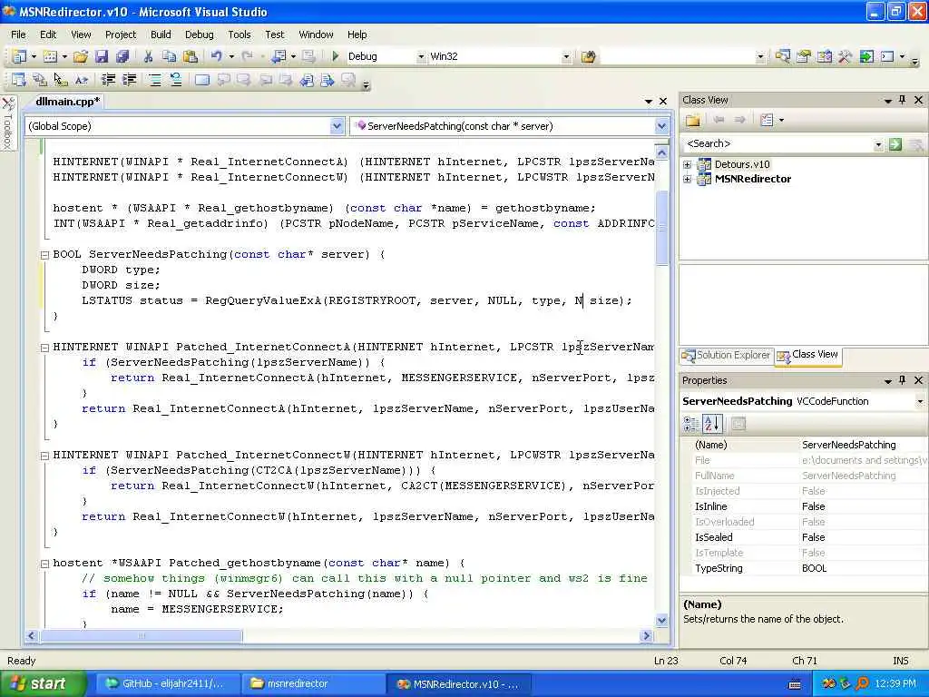Viewport: 929px width, 697px height.
Task: Click the vertical scrollbar thumb in the editor
Action: (x=661, y=228)
